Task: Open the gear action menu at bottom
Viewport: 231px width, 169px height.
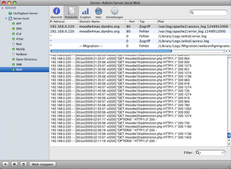Action: coord(15,164)
